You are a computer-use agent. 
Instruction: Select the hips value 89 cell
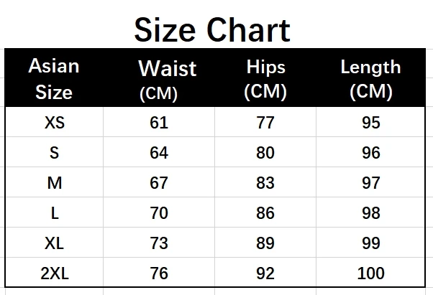click(x=265, y=243)
